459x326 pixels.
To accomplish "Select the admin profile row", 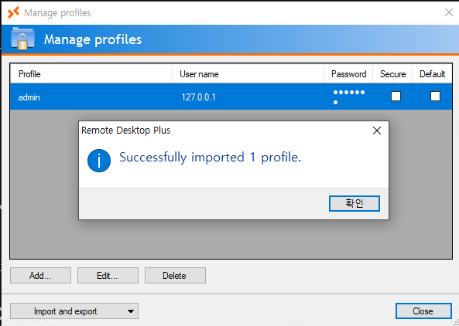I will click(231, 97).
